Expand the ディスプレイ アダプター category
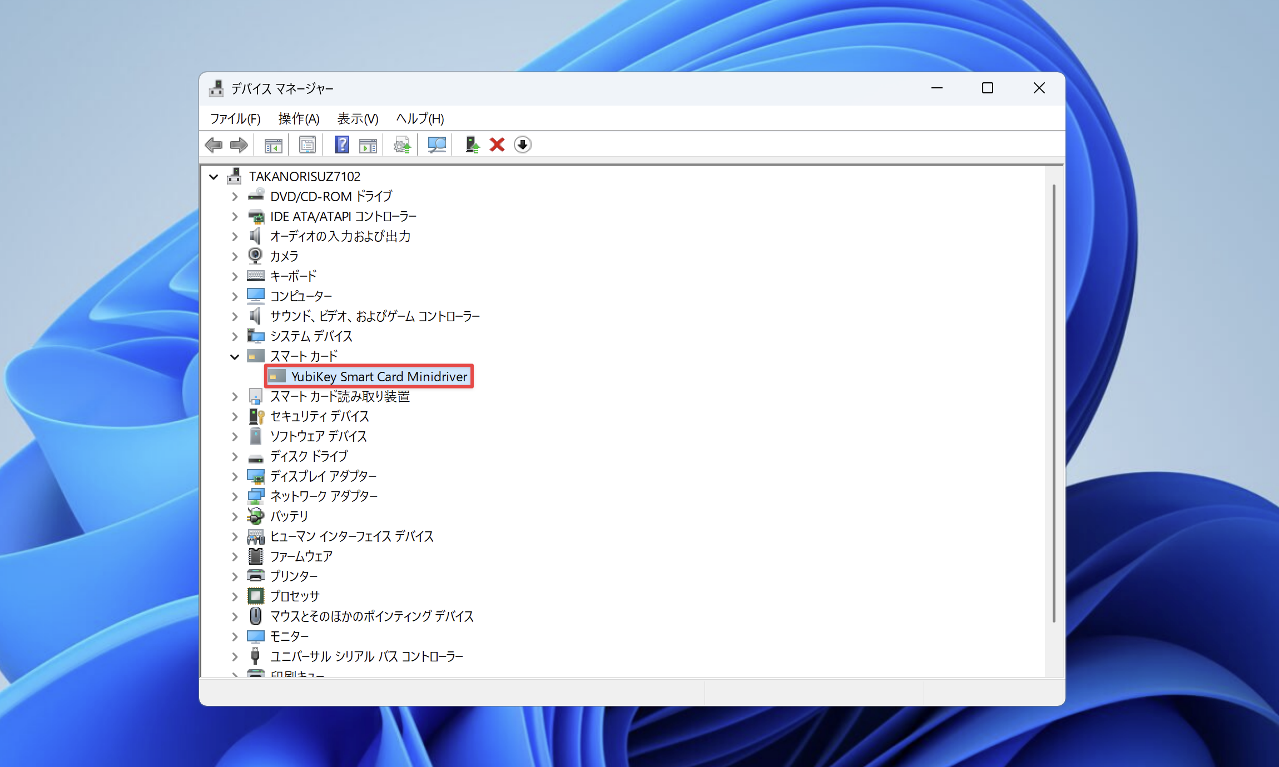 pyautogui.click(x=235, y=477)
